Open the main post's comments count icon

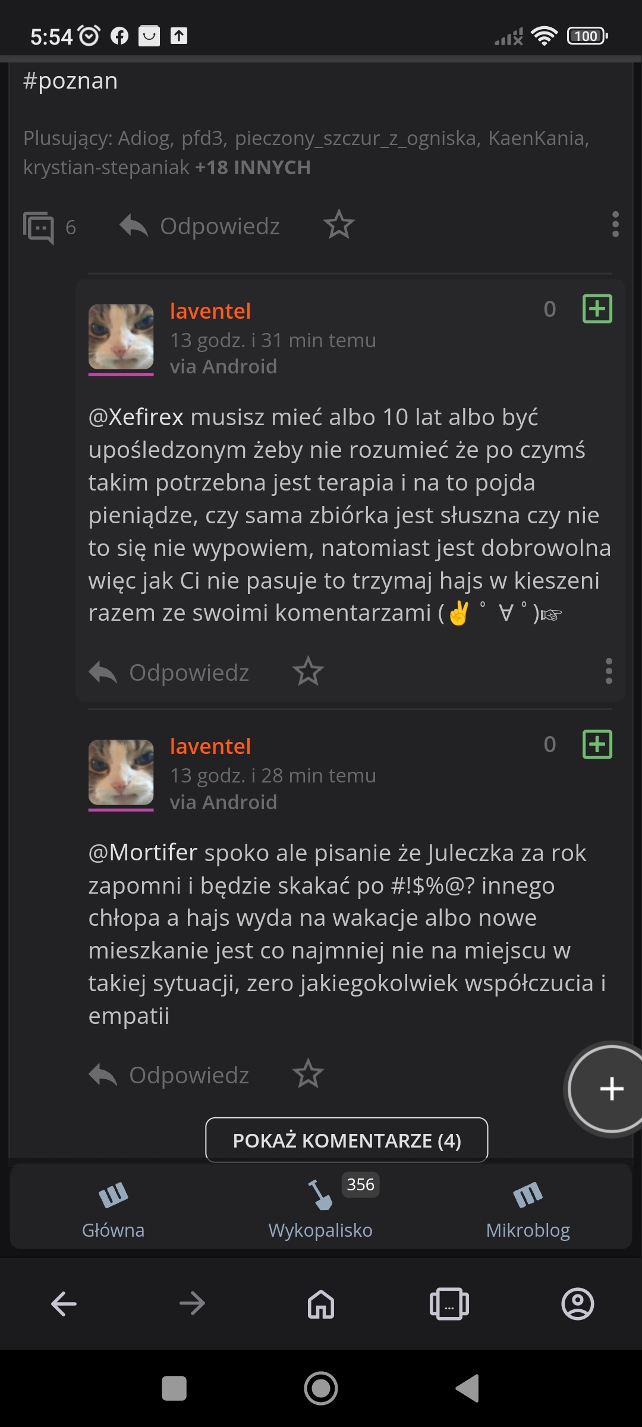(x=39, y=227)
